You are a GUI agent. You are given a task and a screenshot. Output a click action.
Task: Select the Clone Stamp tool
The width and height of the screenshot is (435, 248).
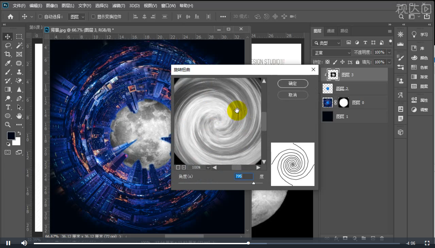19,72
